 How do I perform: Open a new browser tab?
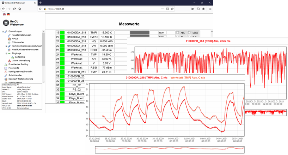[40, 3]
